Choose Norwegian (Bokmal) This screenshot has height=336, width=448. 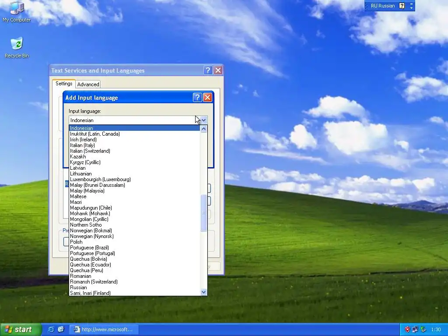point(135,231)
